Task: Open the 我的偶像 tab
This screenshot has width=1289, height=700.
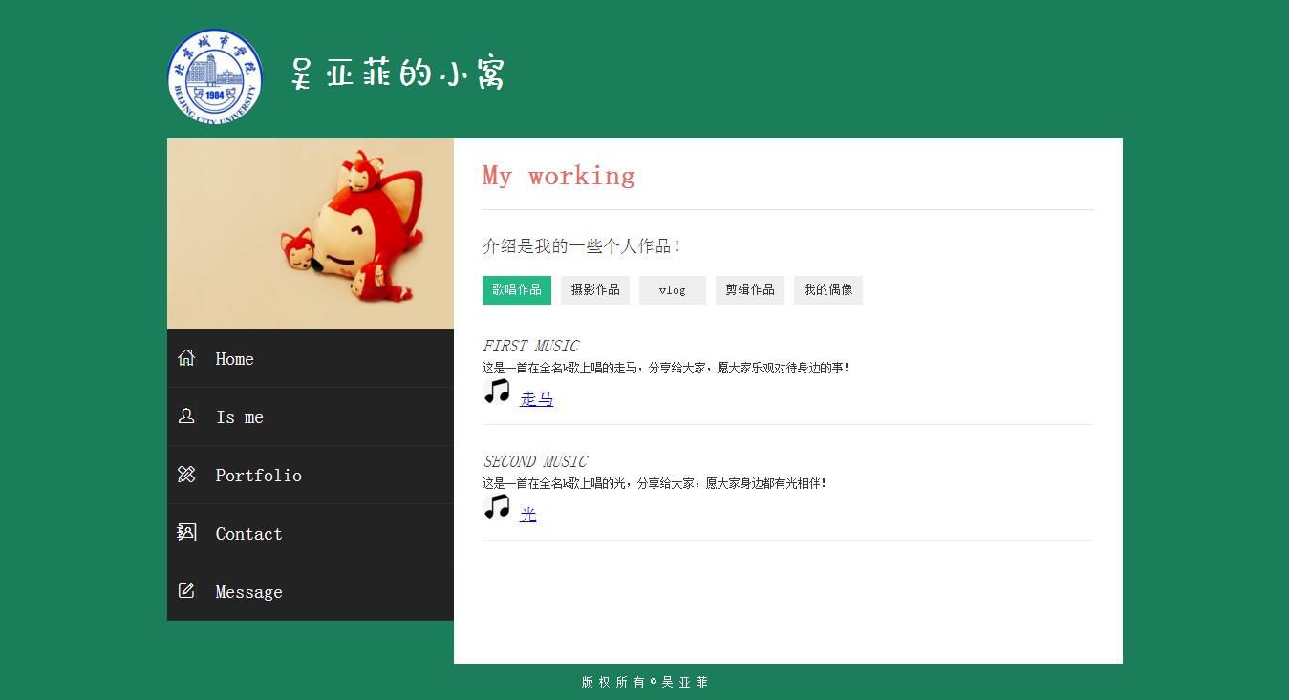Action: [828, 290]
